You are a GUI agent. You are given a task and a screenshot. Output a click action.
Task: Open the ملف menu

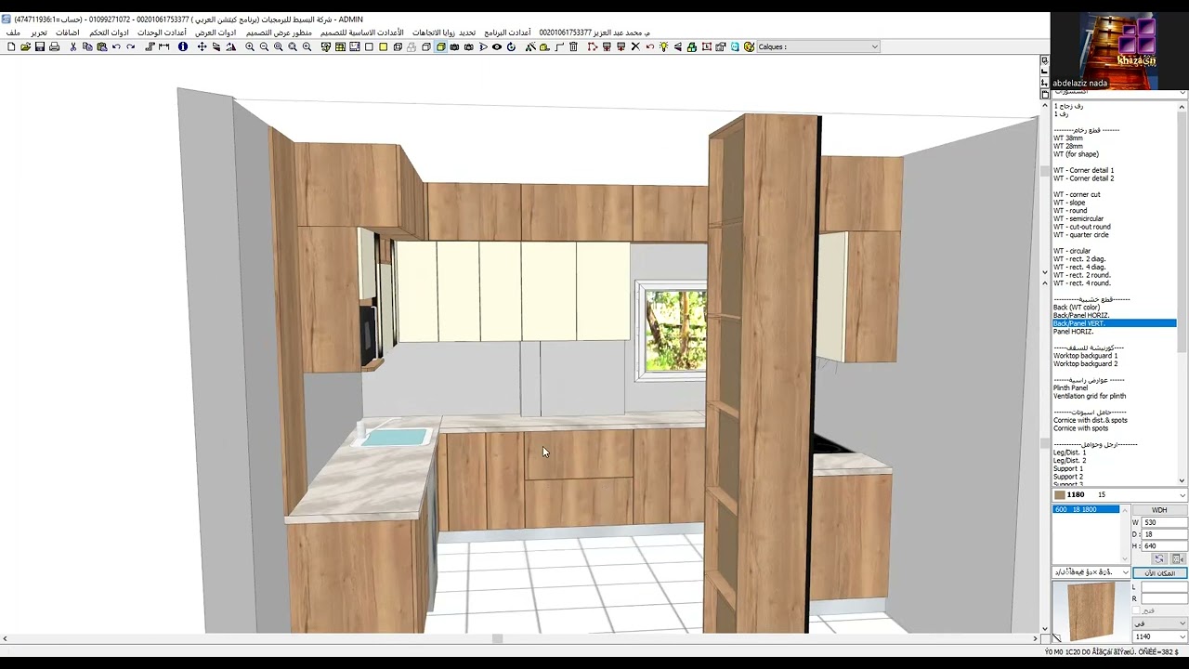(13, 33)
